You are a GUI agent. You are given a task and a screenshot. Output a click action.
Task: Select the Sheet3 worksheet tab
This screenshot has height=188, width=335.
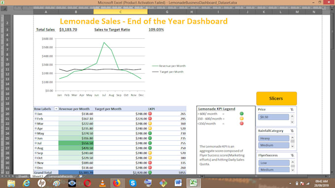[x=38, y=176]
